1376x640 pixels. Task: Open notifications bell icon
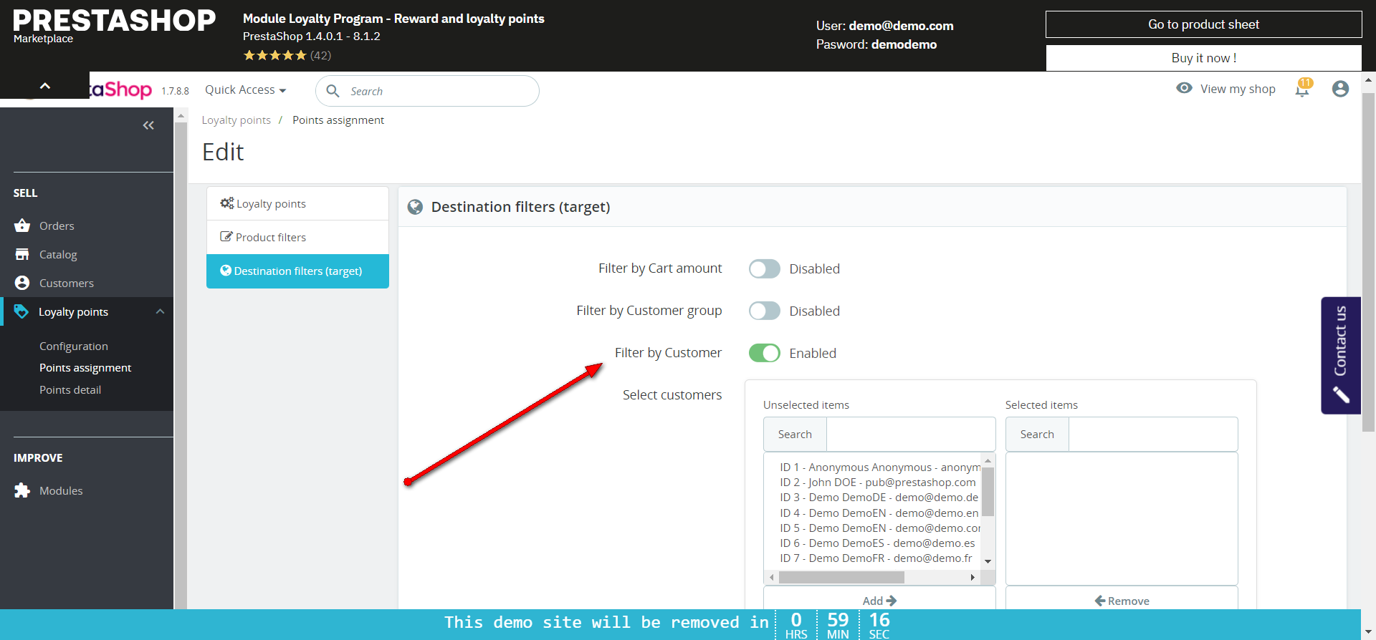tap(1302, 88)
